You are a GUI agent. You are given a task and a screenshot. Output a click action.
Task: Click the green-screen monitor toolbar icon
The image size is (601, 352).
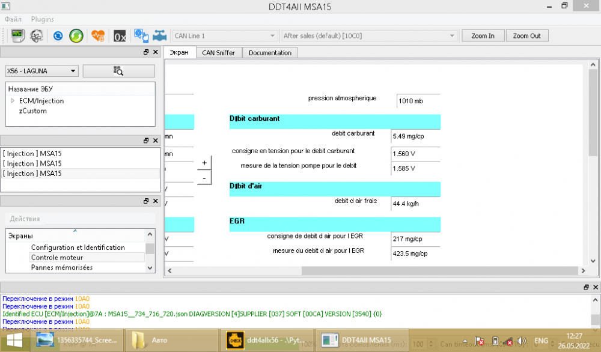[17, 35]
